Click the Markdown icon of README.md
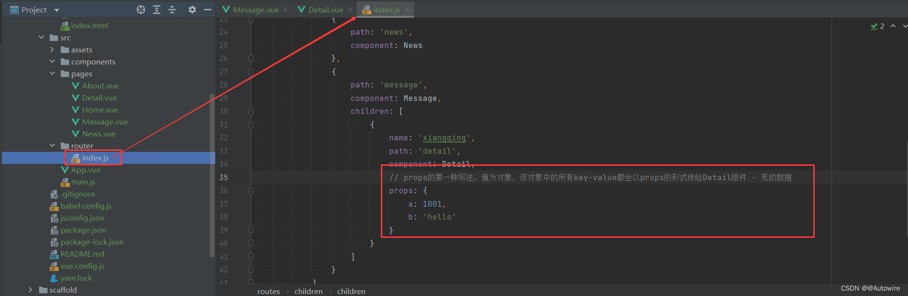The image size is (908, 296). (54, 254)
